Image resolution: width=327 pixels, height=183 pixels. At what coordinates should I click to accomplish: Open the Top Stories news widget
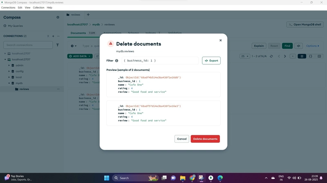tap(18, 178)
